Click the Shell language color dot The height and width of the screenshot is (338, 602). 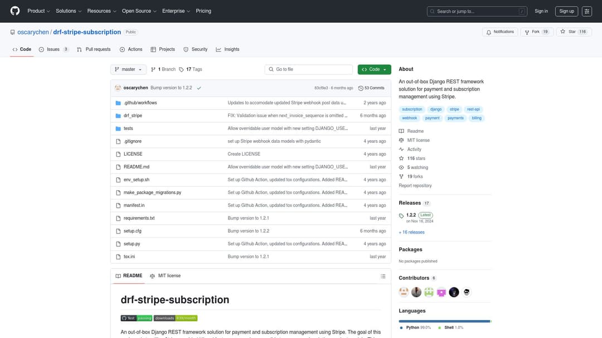[x=439, y=327]
